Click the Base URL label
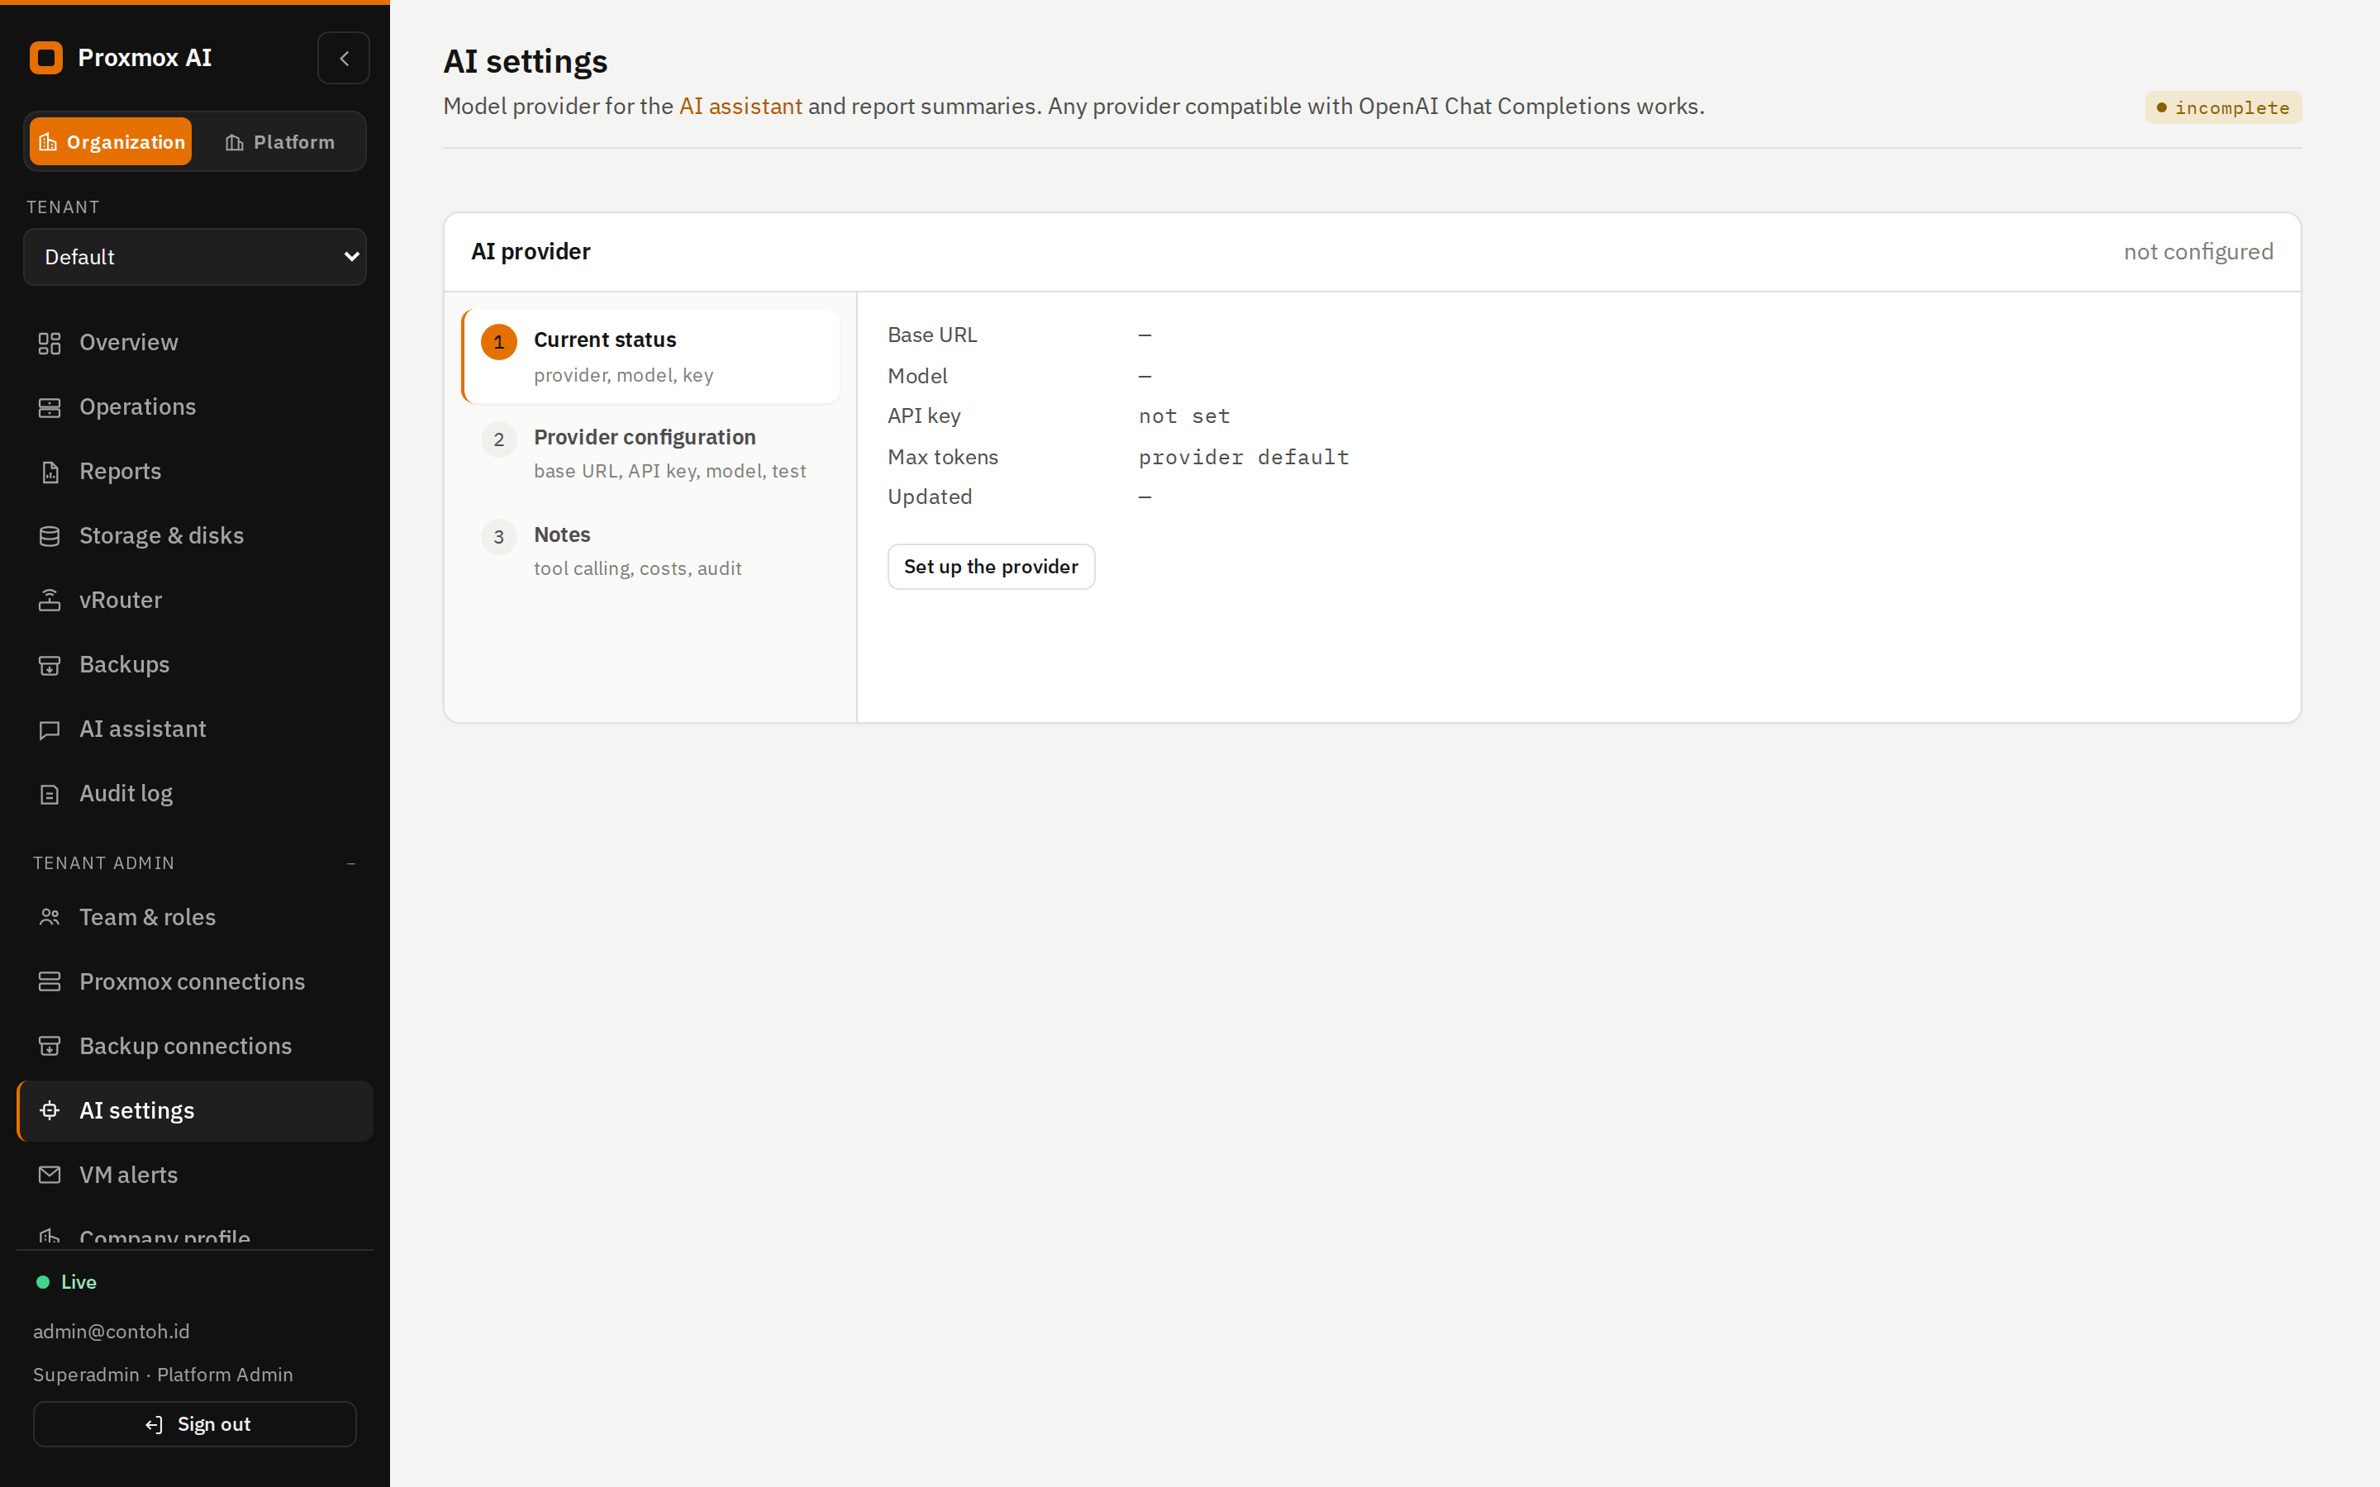Image resolution: width=2380 pixels, height=1487 pixels. point(932,335)
